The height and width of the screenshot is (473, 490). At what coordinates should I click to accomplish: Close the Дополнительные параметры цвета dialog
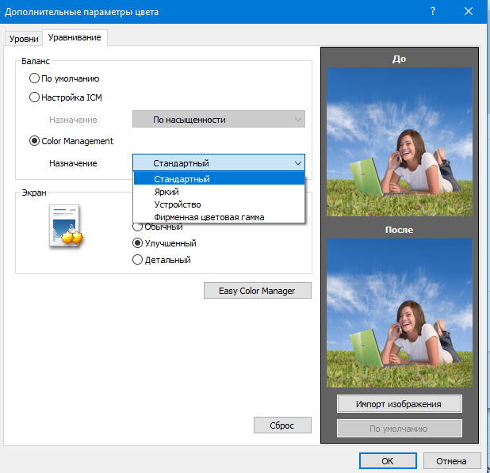click(469, 12)
